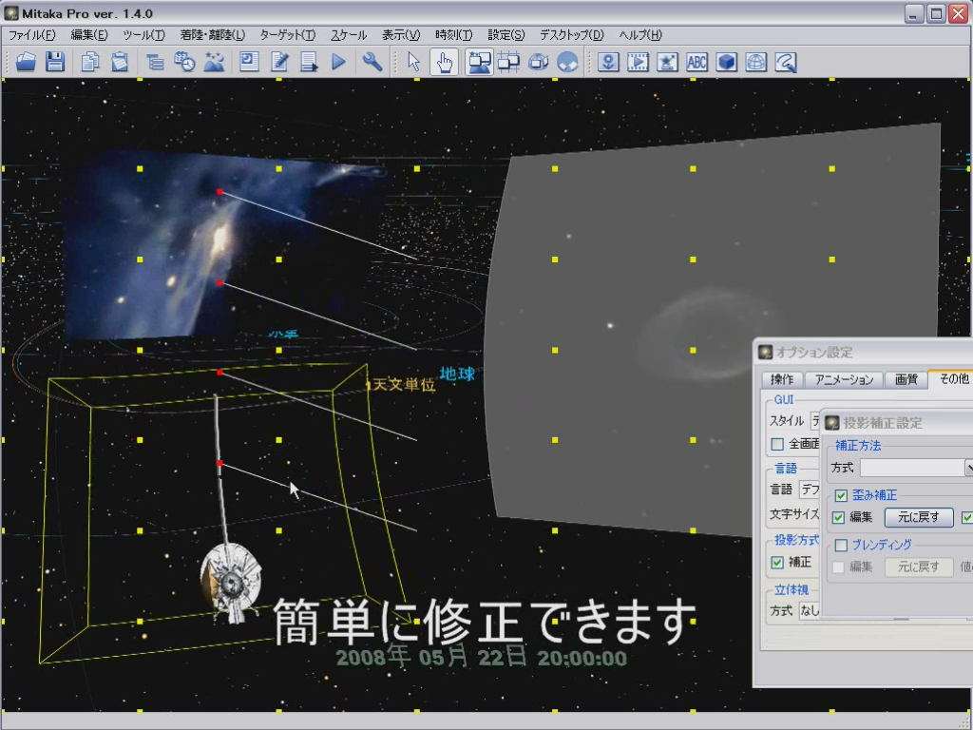The height and width of the screenshot is (730, 973).
Task: Select the その他 tab
Action: click(x=952, y=378)
